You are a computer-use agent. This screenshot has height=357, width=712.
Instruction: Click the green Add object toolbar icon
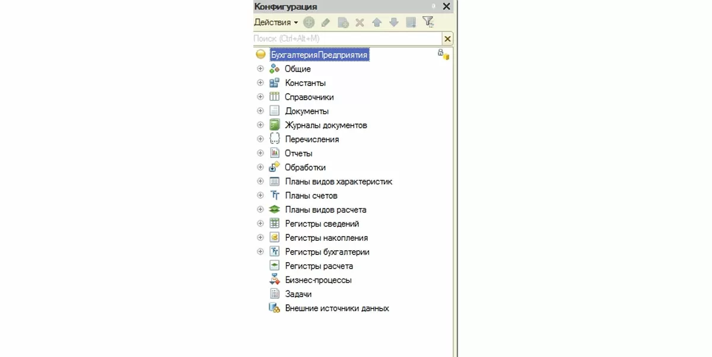[x=309, y=23]
